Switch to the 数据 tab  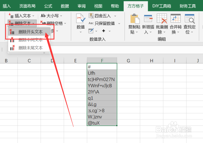[65, 6]
